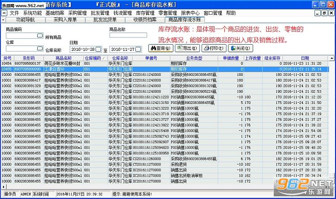Click the 商品编码 lookup button

point(40,35)
